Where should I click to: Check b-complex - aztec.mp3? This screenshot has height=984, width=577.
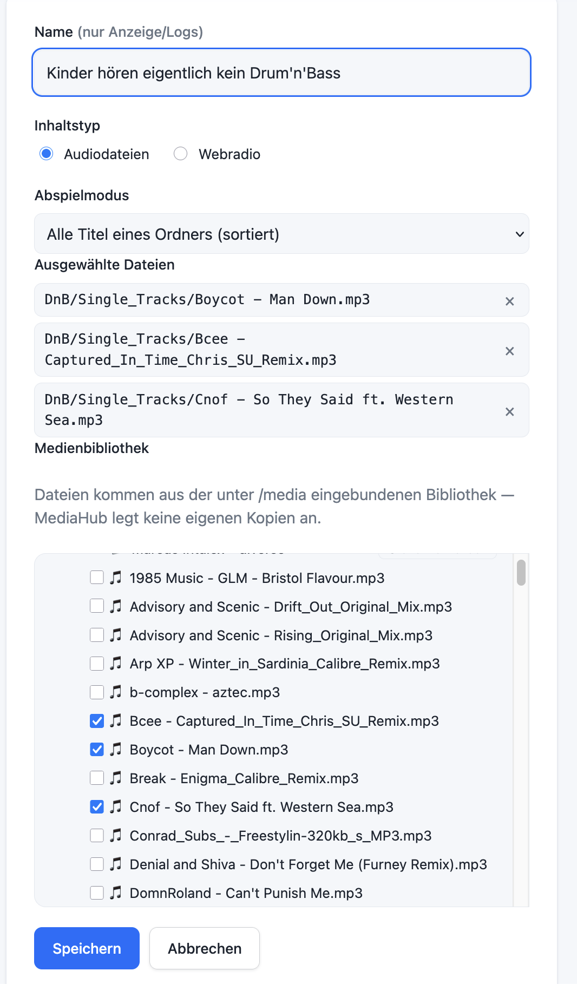pos(97,692)
